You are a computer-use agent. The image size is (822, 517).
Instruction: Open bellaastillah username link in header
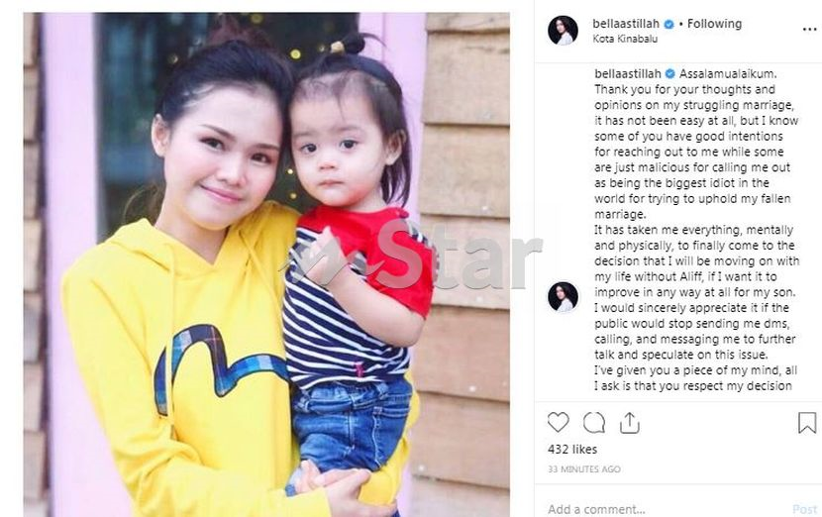(x=626, y=24)
